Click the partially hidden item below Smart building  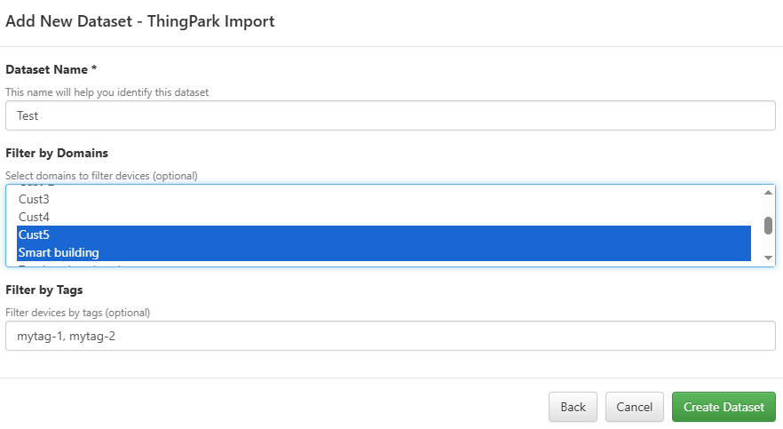coord(71,265)
